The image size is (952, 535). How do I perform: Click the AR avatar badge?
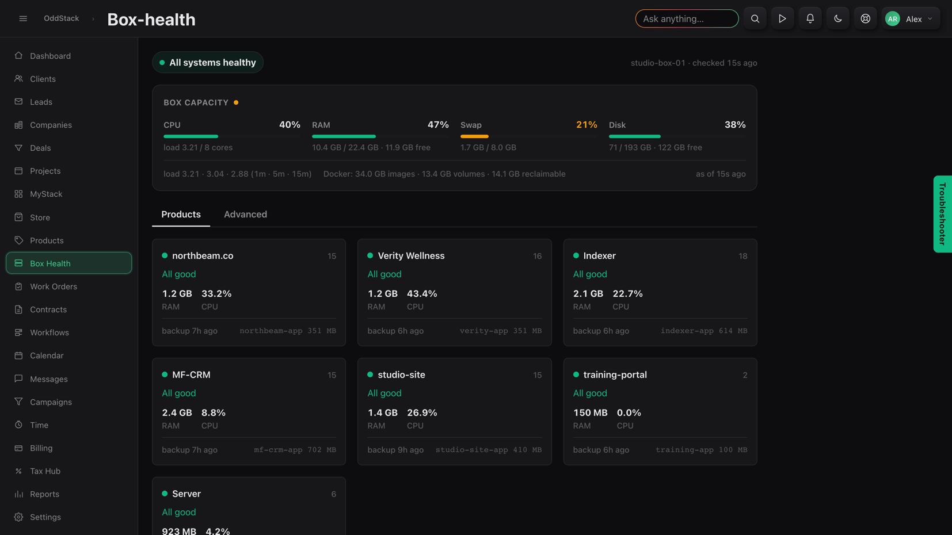[x=892, y=19]
